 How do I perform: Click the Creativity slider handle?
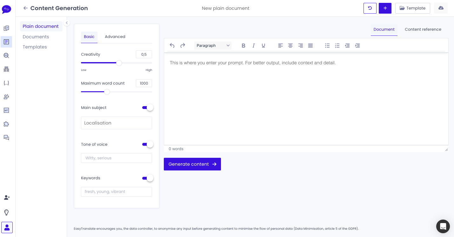pyautogui.click(x=119, y=63)
